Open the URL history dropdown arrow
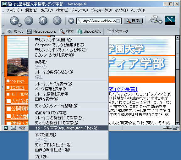Screen dimensions: 181x160 (x=118, y=21)
